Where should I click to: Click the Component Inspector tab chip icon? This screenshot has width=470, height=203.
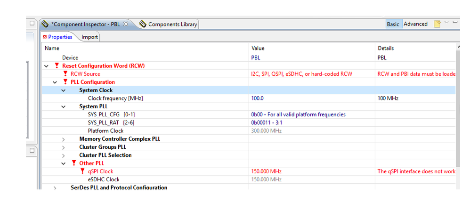click(45, 24)
